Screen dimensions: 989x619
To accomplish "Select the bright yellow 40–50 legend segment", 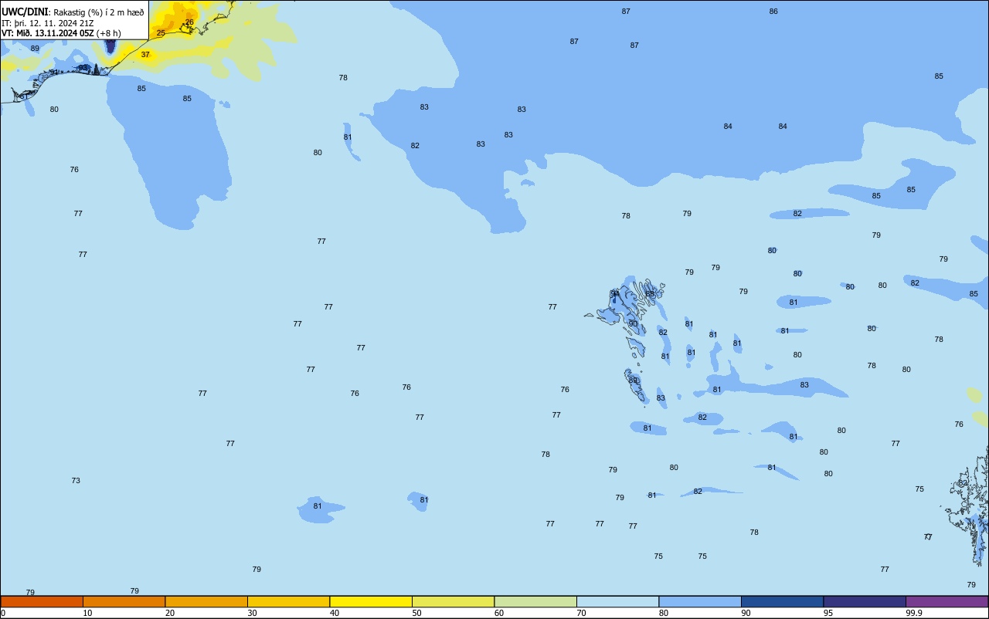I will coord(371,601).
